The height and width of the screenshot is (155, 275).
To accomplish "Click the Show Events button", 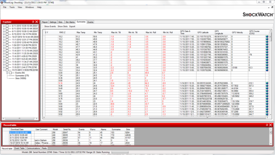I will coord(50,26).
